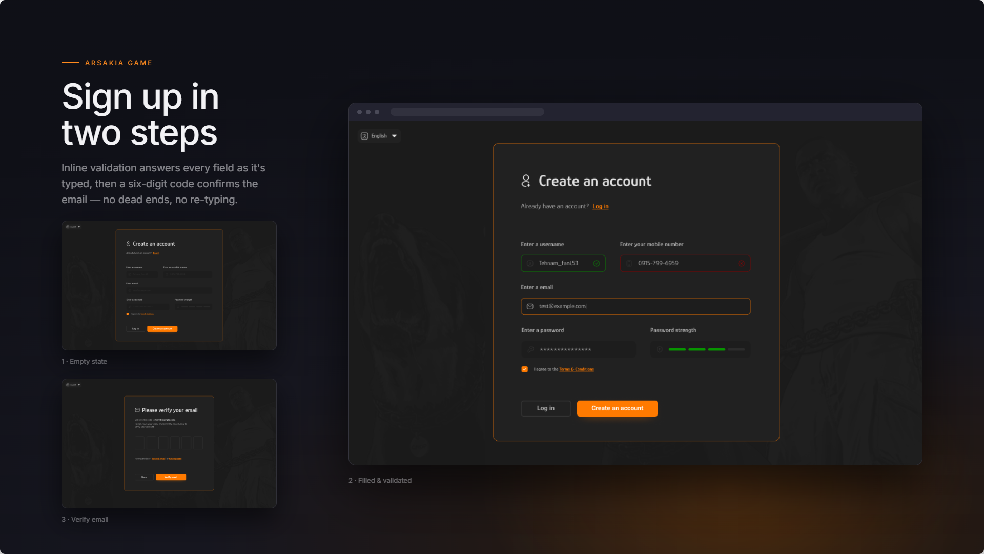Click the 'Enter your mobile number' label in the large mockup
The height and width of the screenshot is (554, 984).
pos(651,244)
